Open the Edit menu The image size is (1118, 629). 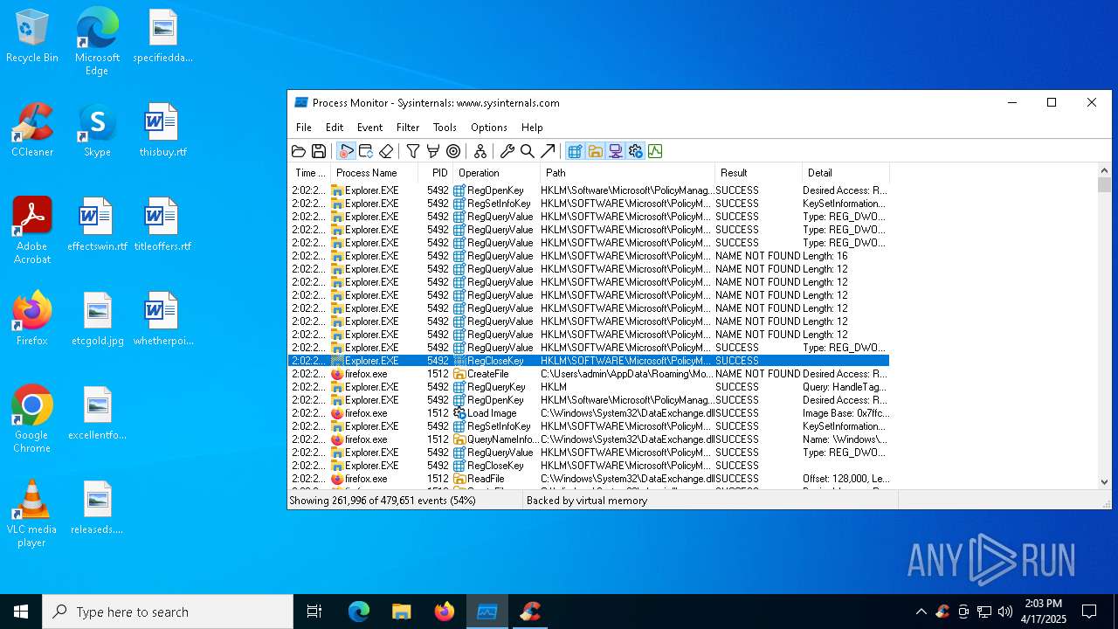(335, 128)
